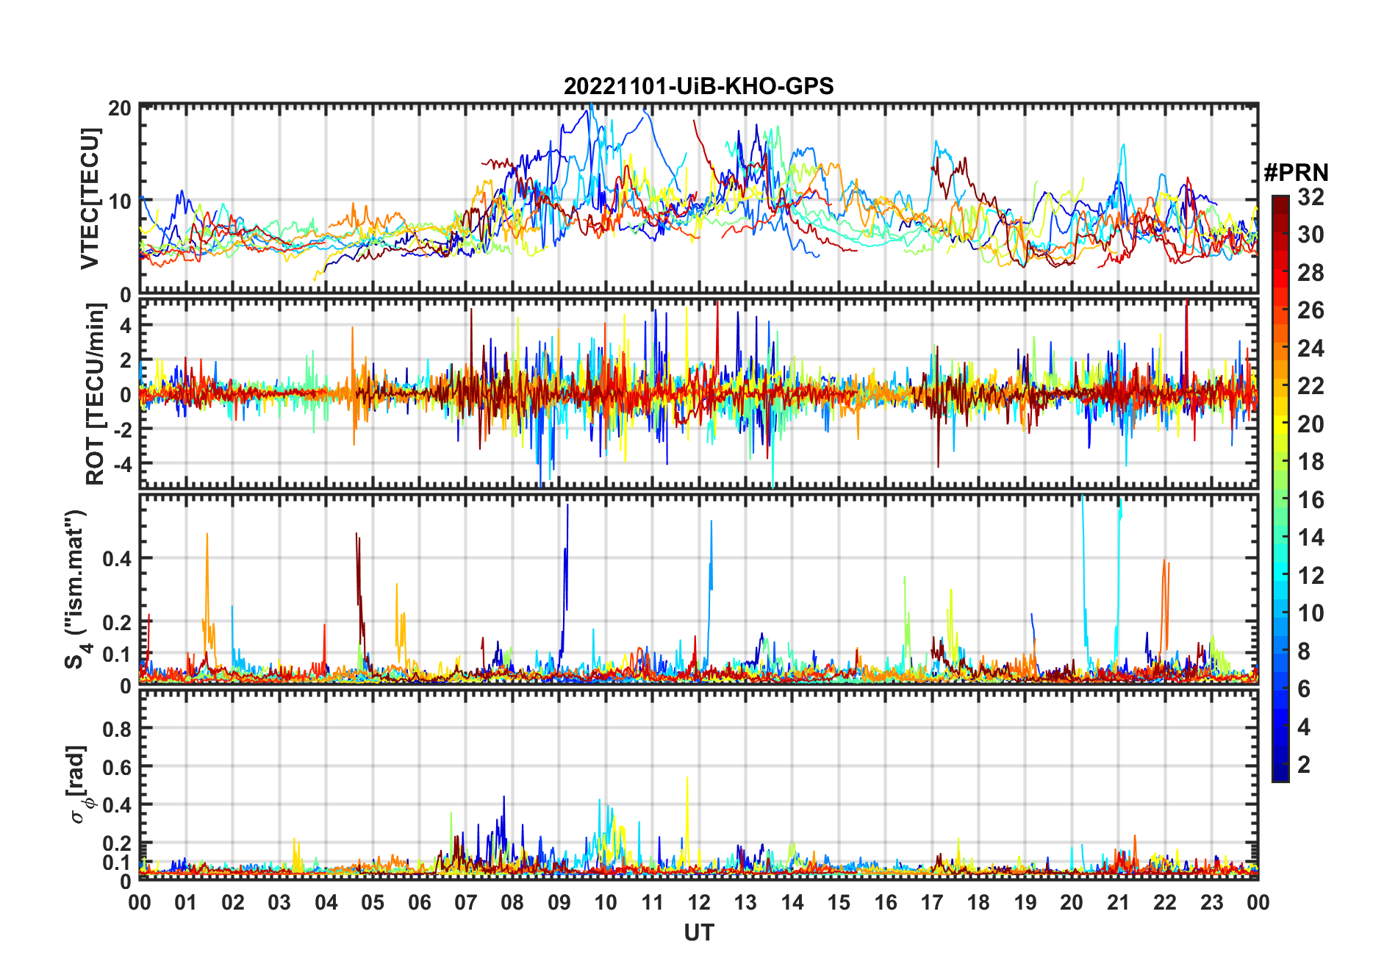Click colorbar tick label 16
The width and height of the screenshot is (1398, 978).
coord(1311,500)
